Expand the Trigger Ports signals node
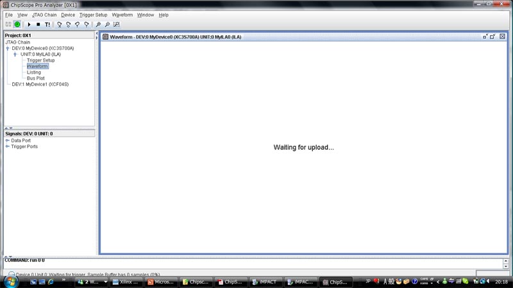This screenshot has height=288, width=513. click(8, 147)
